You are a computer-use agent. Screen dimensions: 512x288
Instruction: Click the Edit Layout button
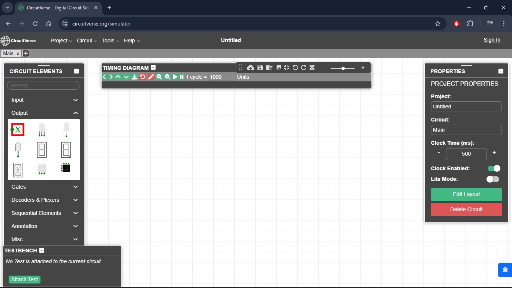pyautogui.click(x=466, y=195)
